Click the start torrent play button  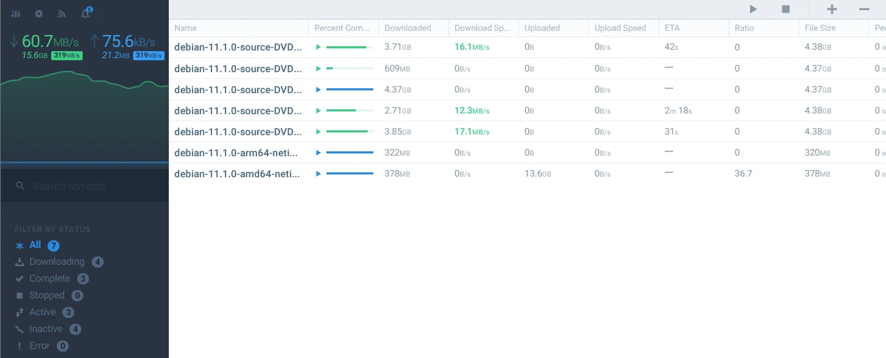(753, 9)
